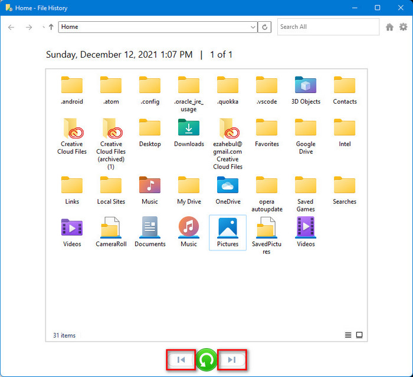Select the Music library beside Documents
Image resolution: width=413 pixels, height=377 pixels.
pyautogui.click(x=189, y=233)
